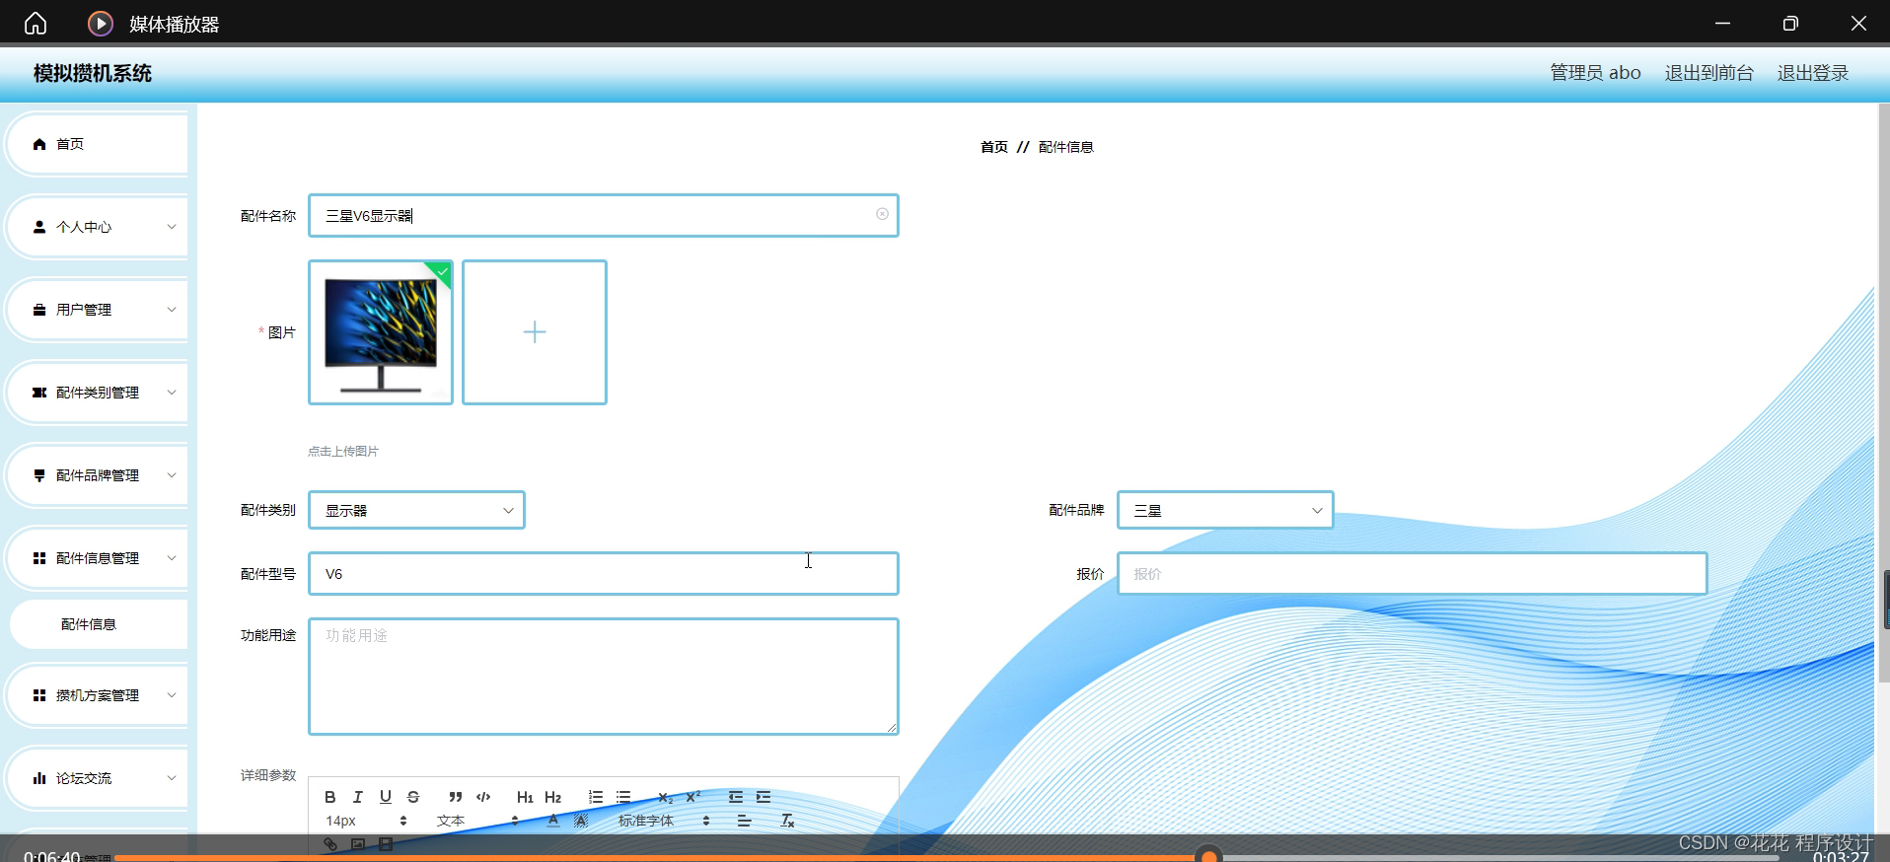Expand the 配件品牌管理 sidebar menu

[97, 475]
